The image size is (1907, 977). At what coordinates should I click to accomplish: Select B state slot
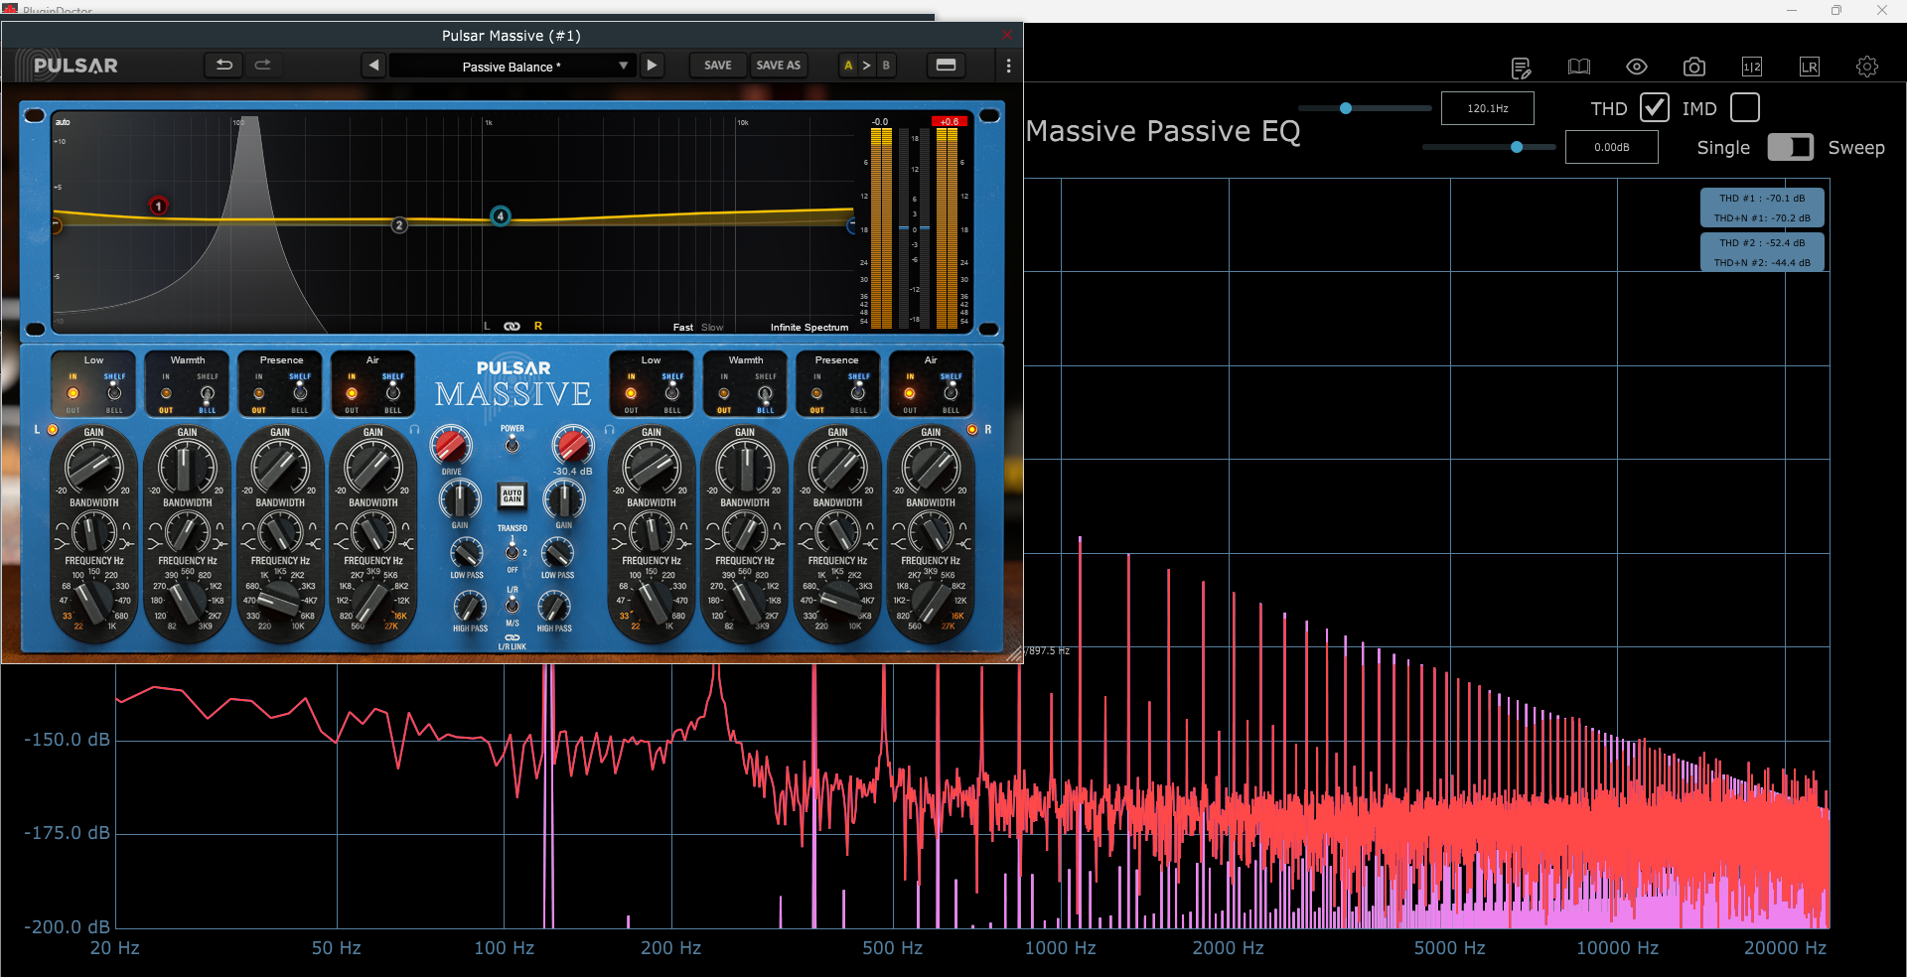click(x=886, y=66)
